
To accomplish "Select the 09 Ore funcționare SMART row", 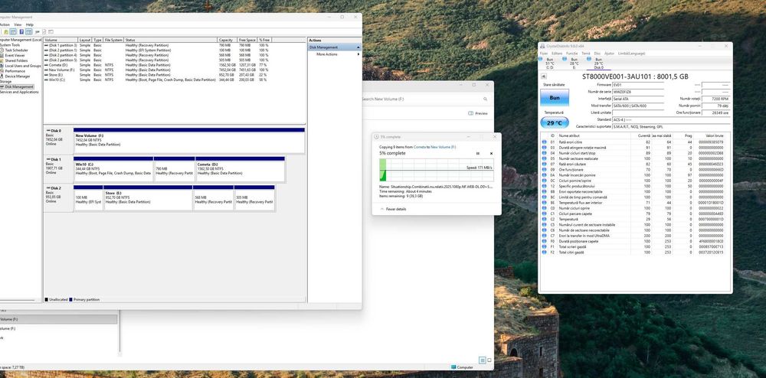I will click(x=634, y=169).
